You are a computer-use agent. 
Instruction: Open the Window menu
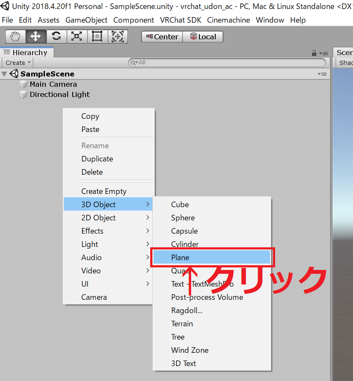coord(270,20)
